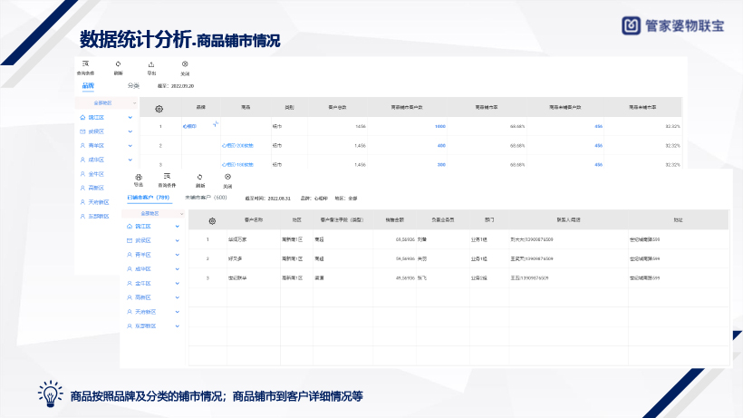
Task: Expand 锦江区 chevron in lower region list
Action: tap(178, 227)
